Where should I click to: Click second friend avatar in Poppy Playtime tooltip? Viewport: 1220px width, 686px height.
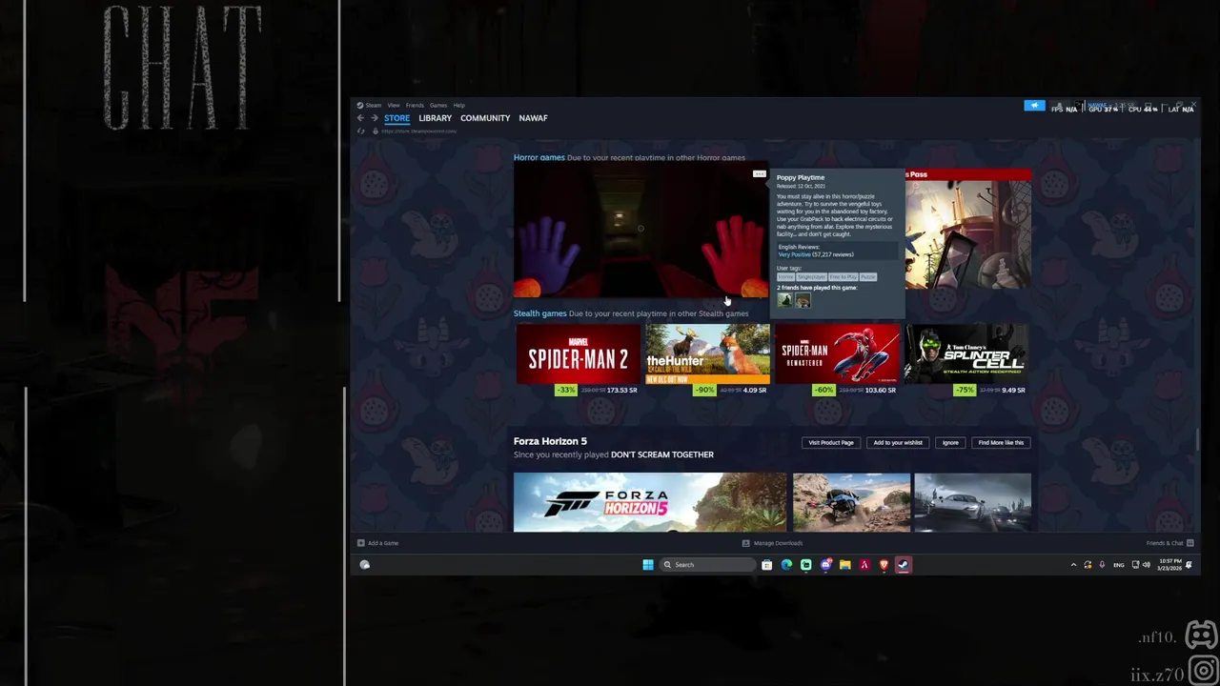pyautogui.click(x=803, y=300)
